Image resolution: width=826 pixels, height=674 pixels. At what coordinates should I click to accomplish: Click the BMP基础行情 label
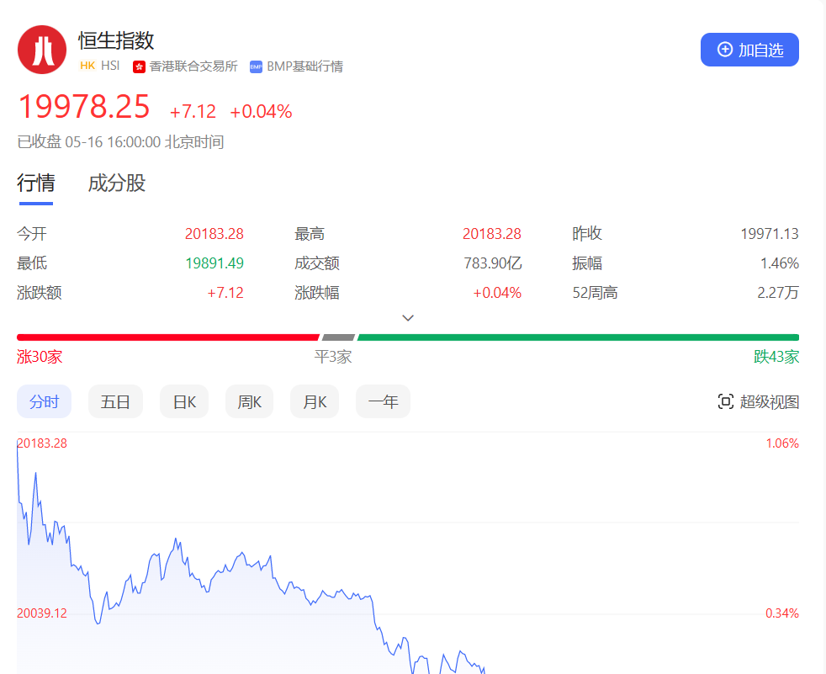pyautogui.click(x=305, y=66)
